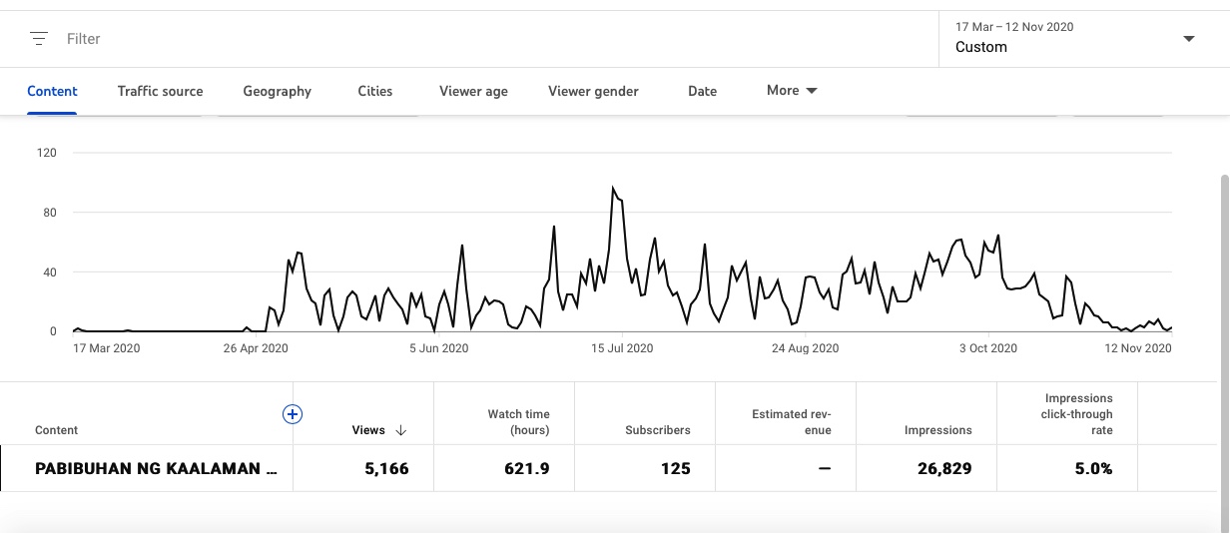Click the vertical scrollbar on the right
The width and height of the screenshot is (1230, 533).
(x=1224, y=299)
